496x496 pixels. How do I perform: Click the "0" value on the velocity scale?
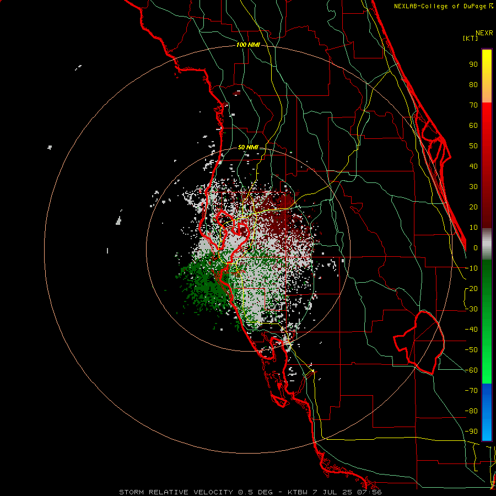click(x=476, y=247)
